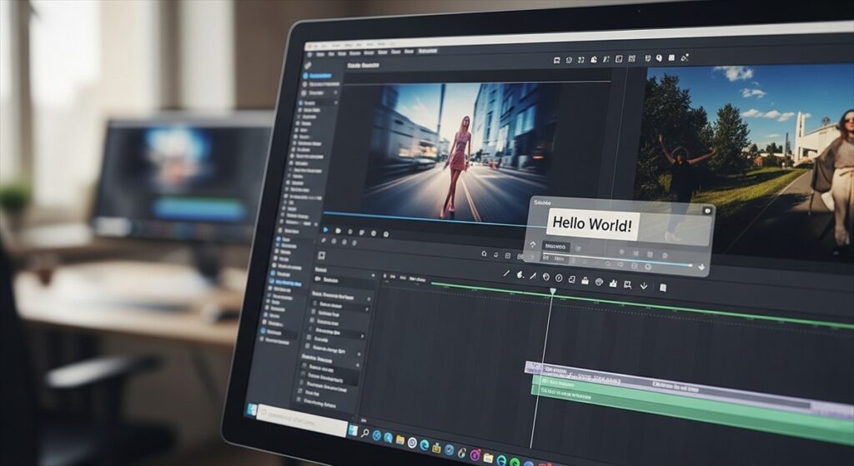The height and width of the screenshot is (466, 854).
Task: Click the Hello World! text field
Action: pos(593,223)
